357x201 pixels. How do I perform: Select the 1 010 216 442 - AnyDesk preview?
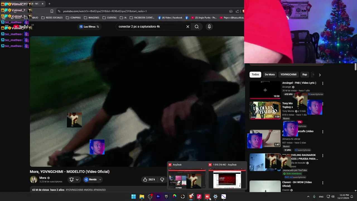point(227,176)
